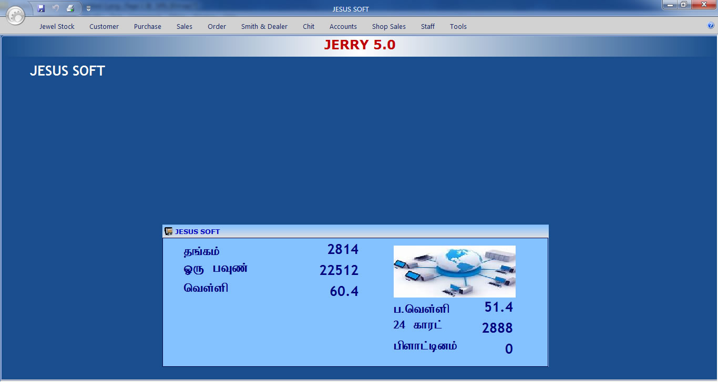Open the Jewel Stock menu
718x382 pixels.
(x=57, y=26)
